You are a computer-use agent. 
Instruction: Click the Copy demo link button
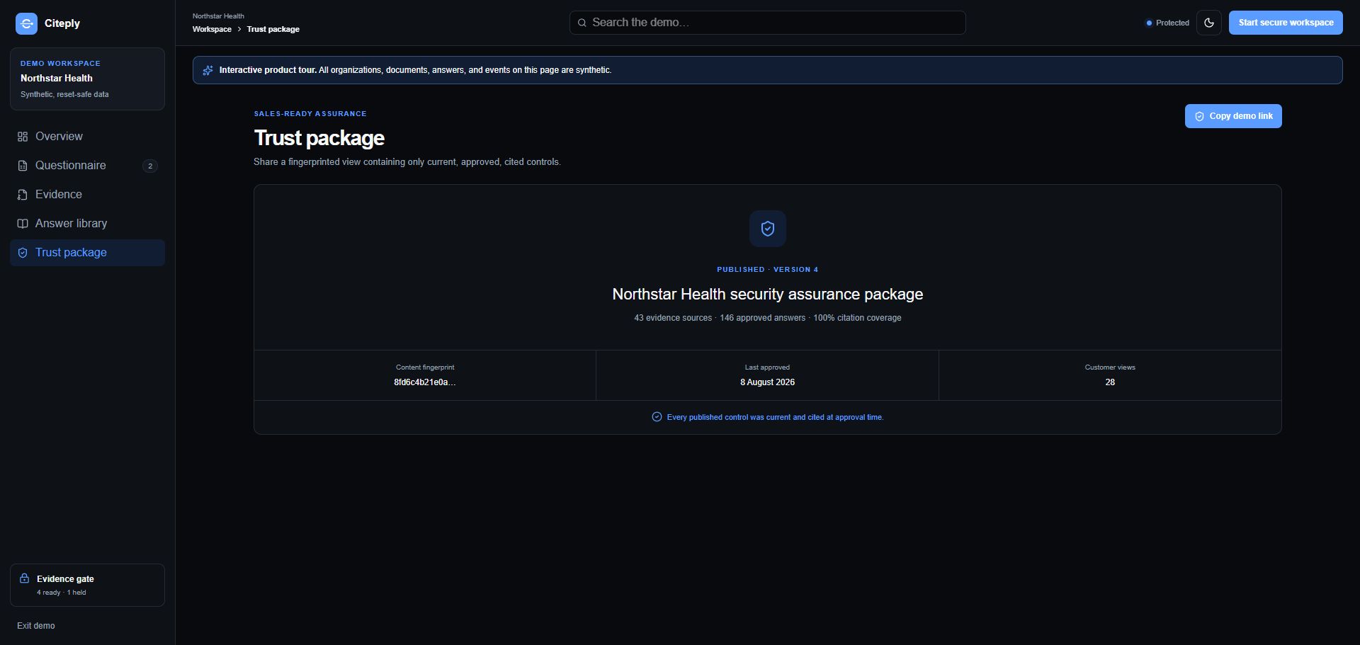pos(1233,116)
